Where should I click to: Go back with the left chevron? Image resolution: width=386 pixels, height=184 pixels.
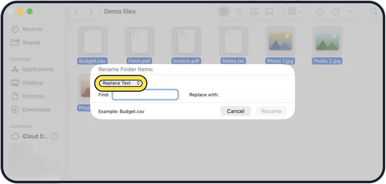tap(76, 11)
